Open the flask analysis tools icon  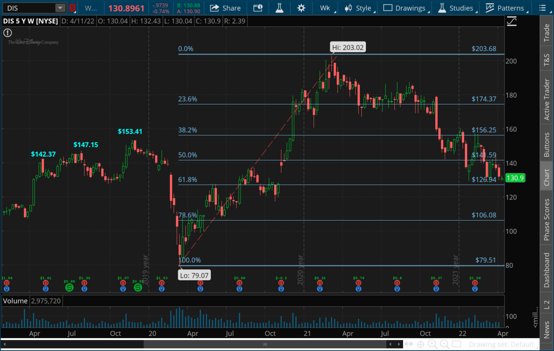pos(279,8)
